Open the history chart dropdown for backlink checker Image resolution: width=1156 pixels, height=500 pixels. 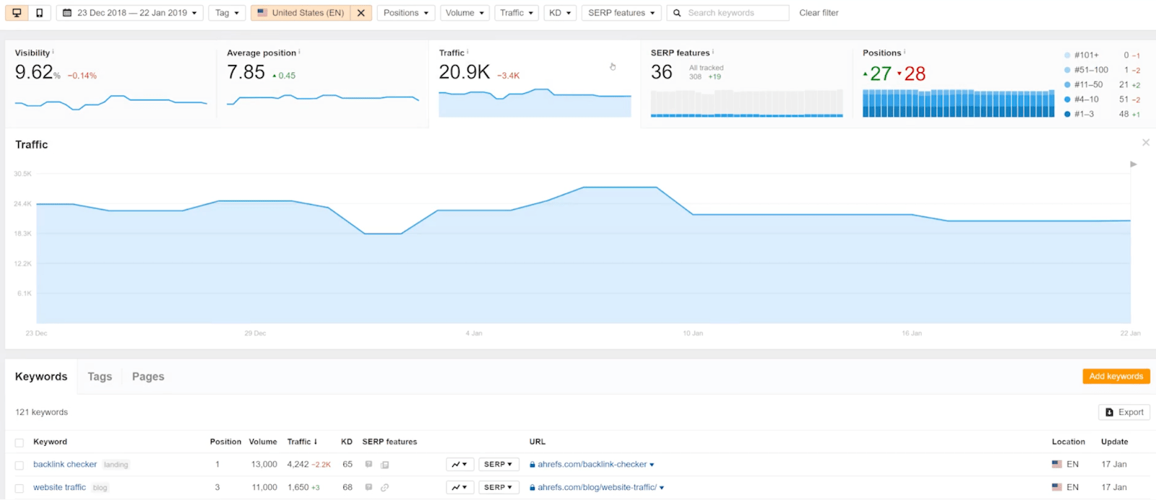460,465
